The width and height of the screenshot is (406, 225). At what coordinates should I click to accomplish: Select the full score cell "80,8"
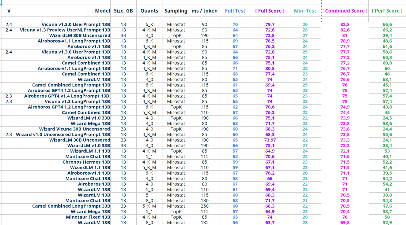[x=270, y=68]
